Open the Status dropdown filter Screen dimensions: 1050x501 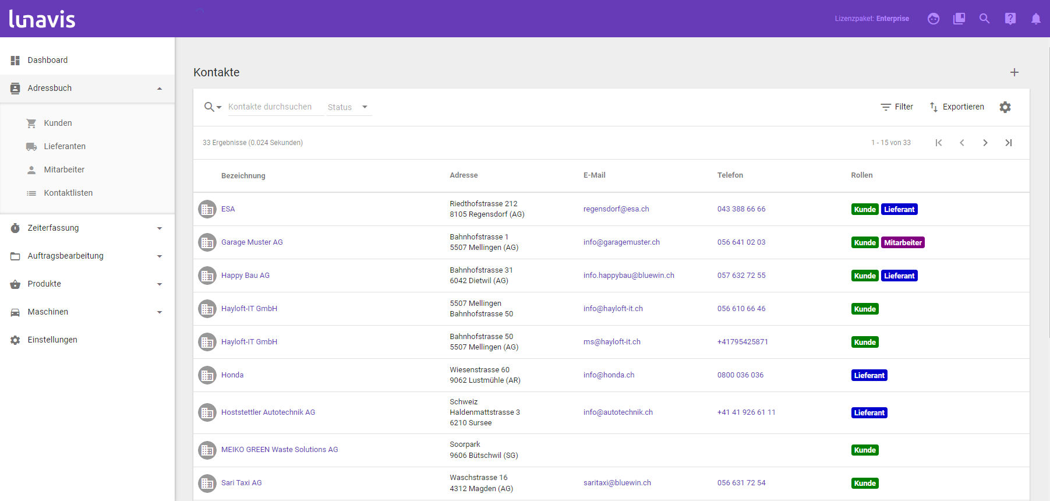pyautogui.click(x=348, y=107)
